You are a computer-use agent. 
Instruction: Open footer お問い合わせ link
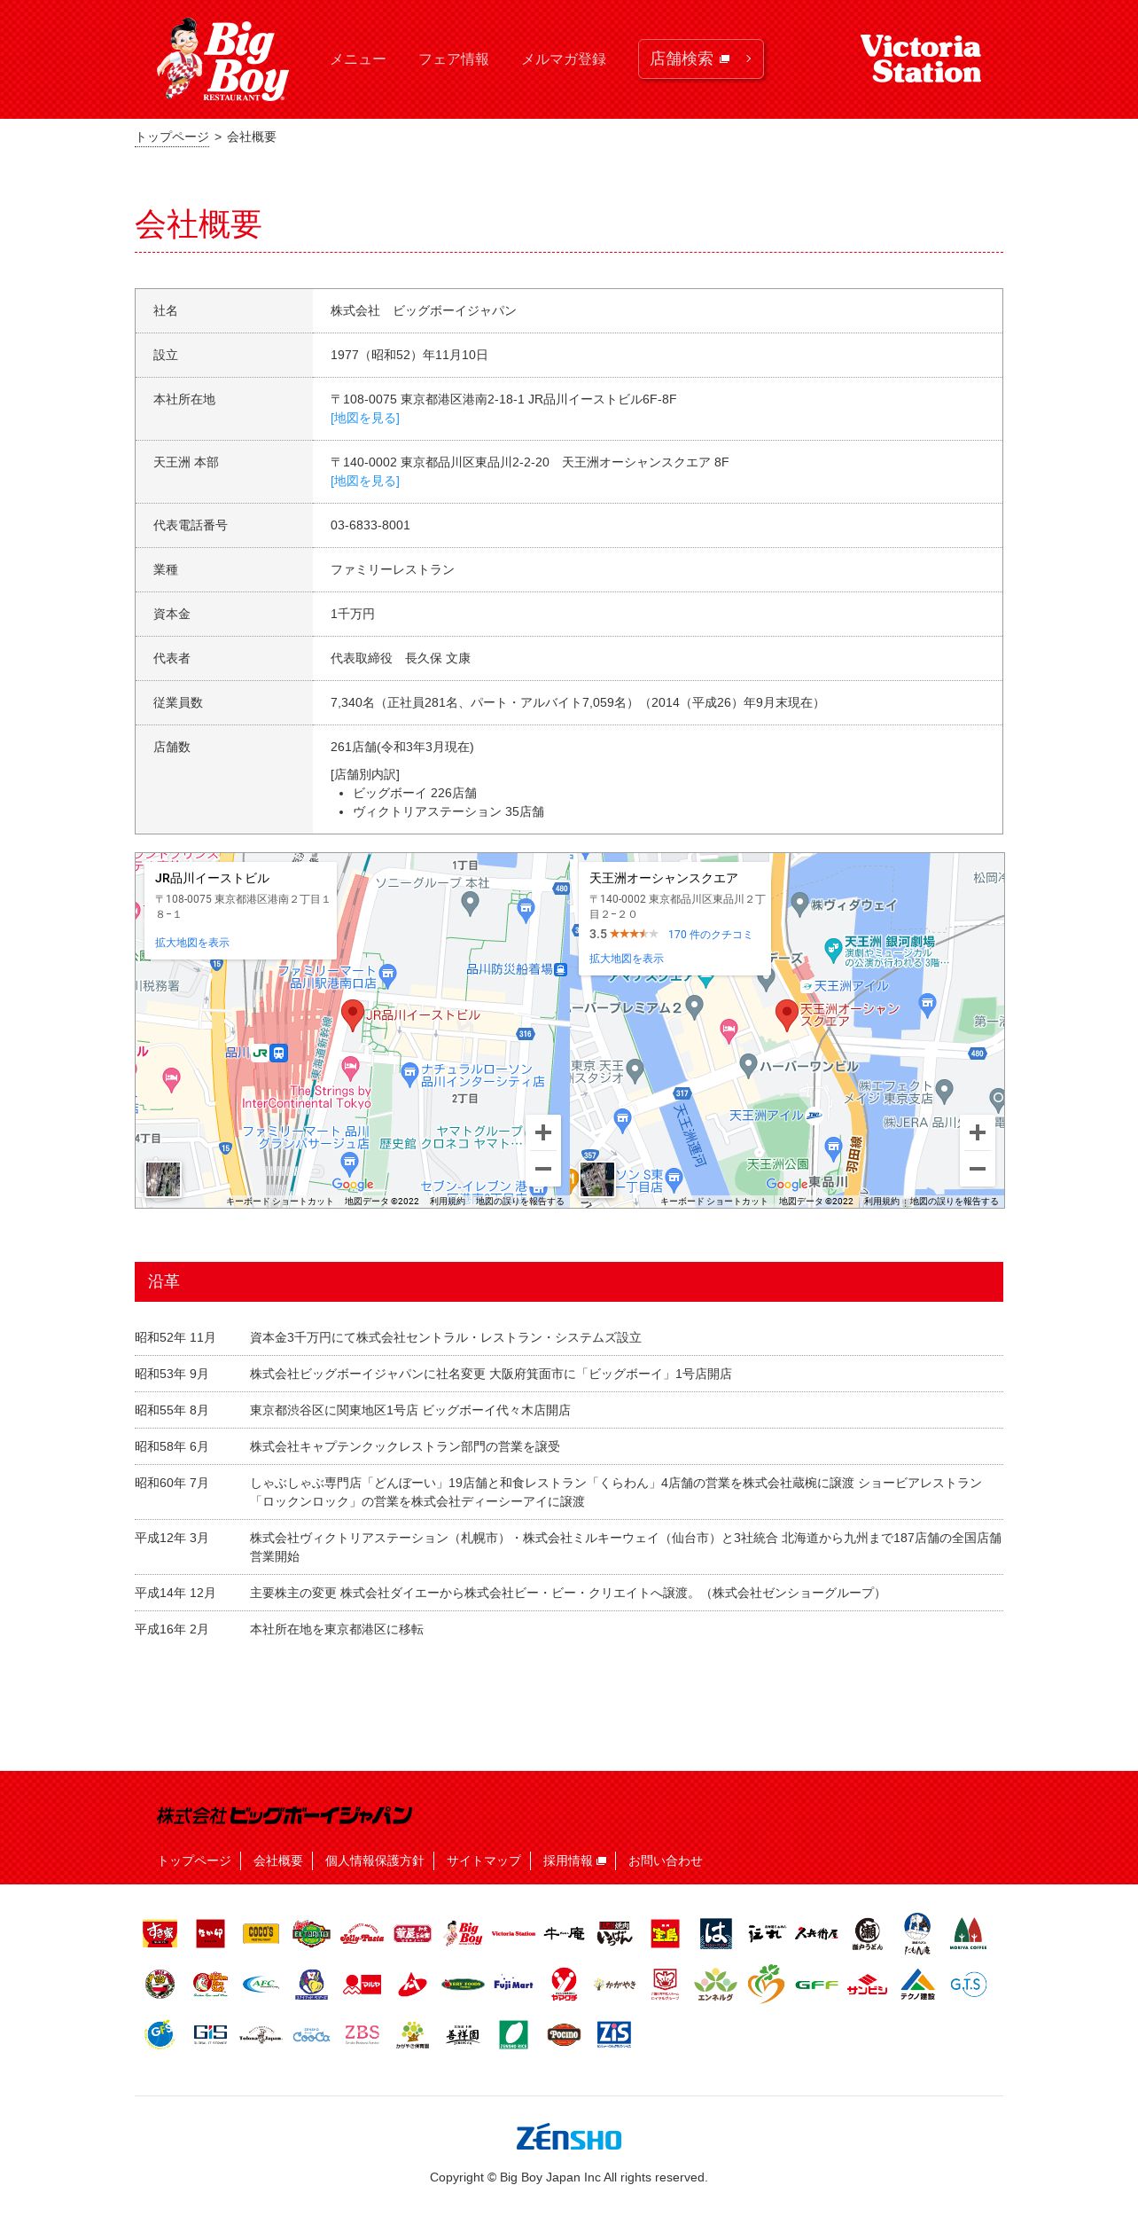tap(666, 1860)
